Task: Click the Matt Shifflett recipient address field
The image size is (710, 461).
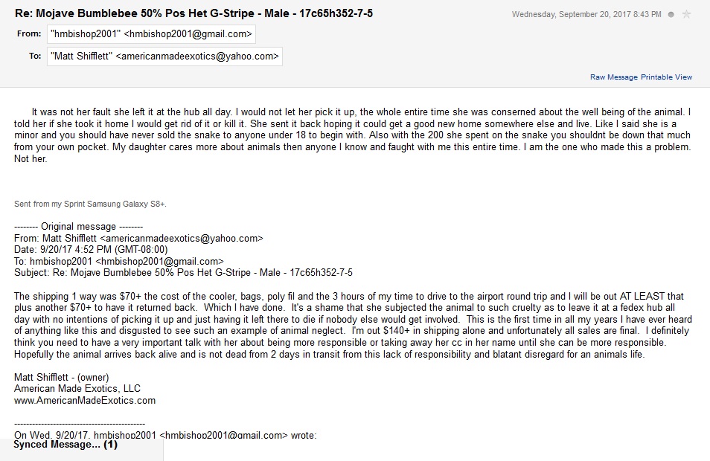Action: [x=164, y=56]
